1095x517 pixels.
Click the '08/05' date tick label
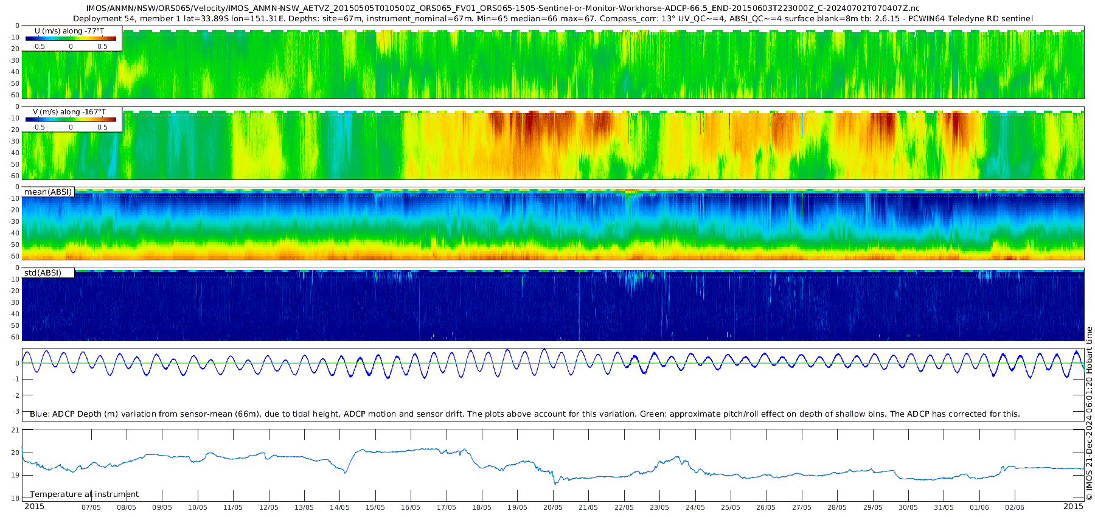pos(127,507)
